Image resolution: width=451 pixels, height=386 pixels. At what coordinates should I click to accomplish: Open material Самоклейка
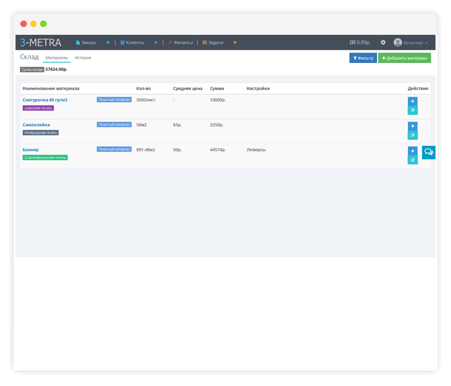pos(36,125)
